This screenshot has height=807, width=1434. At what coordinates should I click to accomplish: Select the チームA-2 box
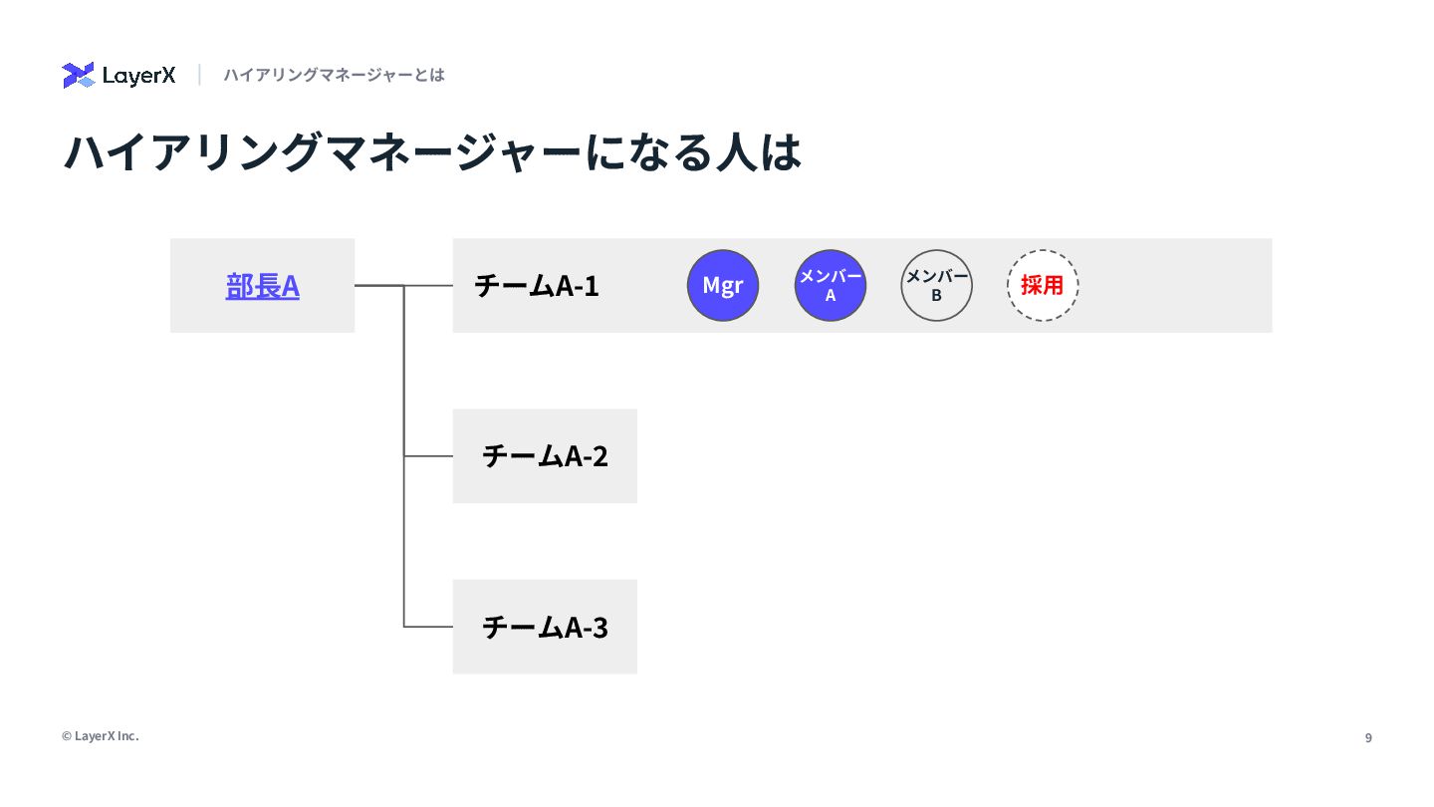(x=545, y=456)
